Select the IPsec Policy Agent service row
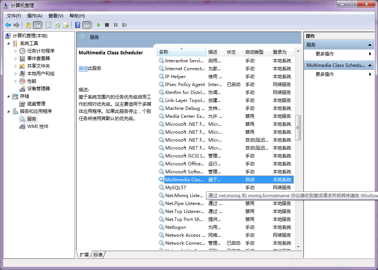Screen dimensions: 378x270 [x=225, y=84]
